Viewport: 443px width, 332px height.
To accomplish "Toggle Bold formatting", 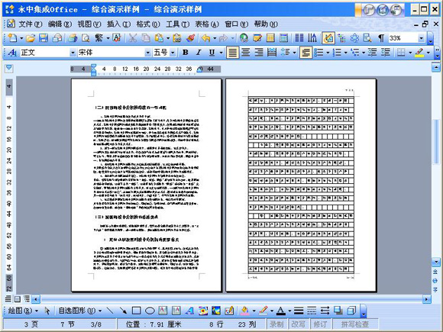I will 186,53.
